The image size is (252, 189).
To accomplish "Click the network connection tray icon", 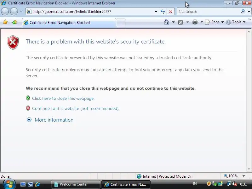I will 229,184.
